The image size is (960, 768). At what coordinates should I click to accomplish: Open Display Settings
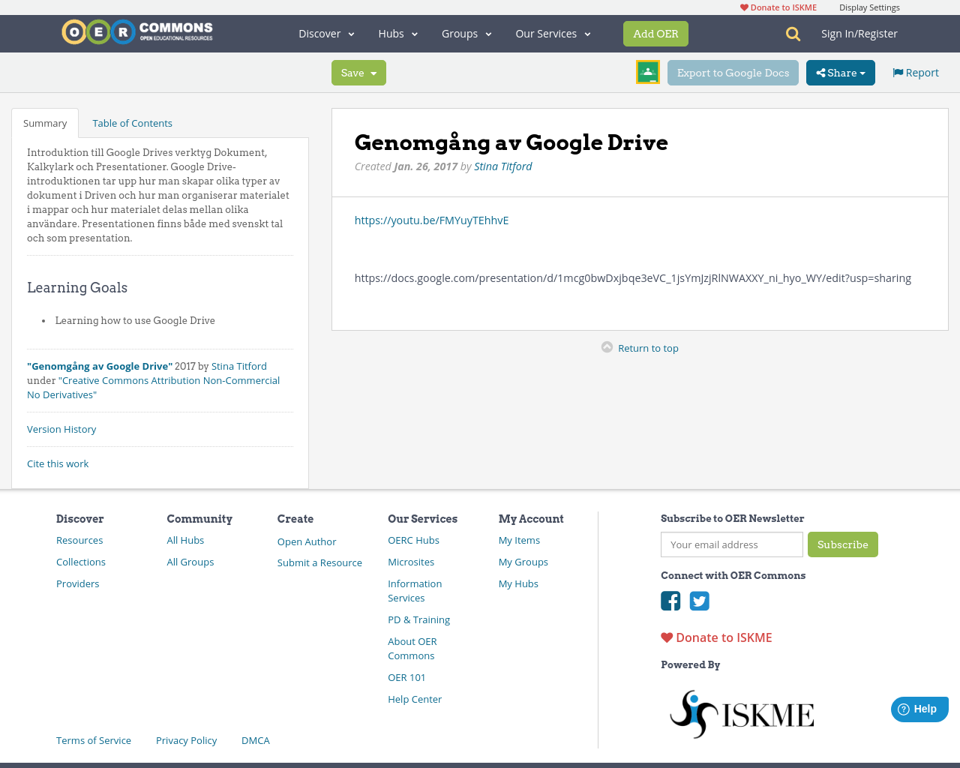pyautogui.click(x=869, y=7)
